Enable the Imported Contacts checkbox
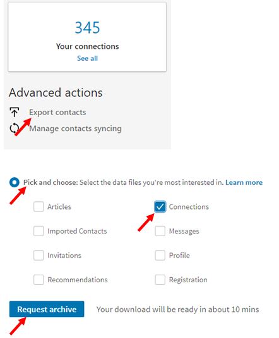 click(39, 231)
